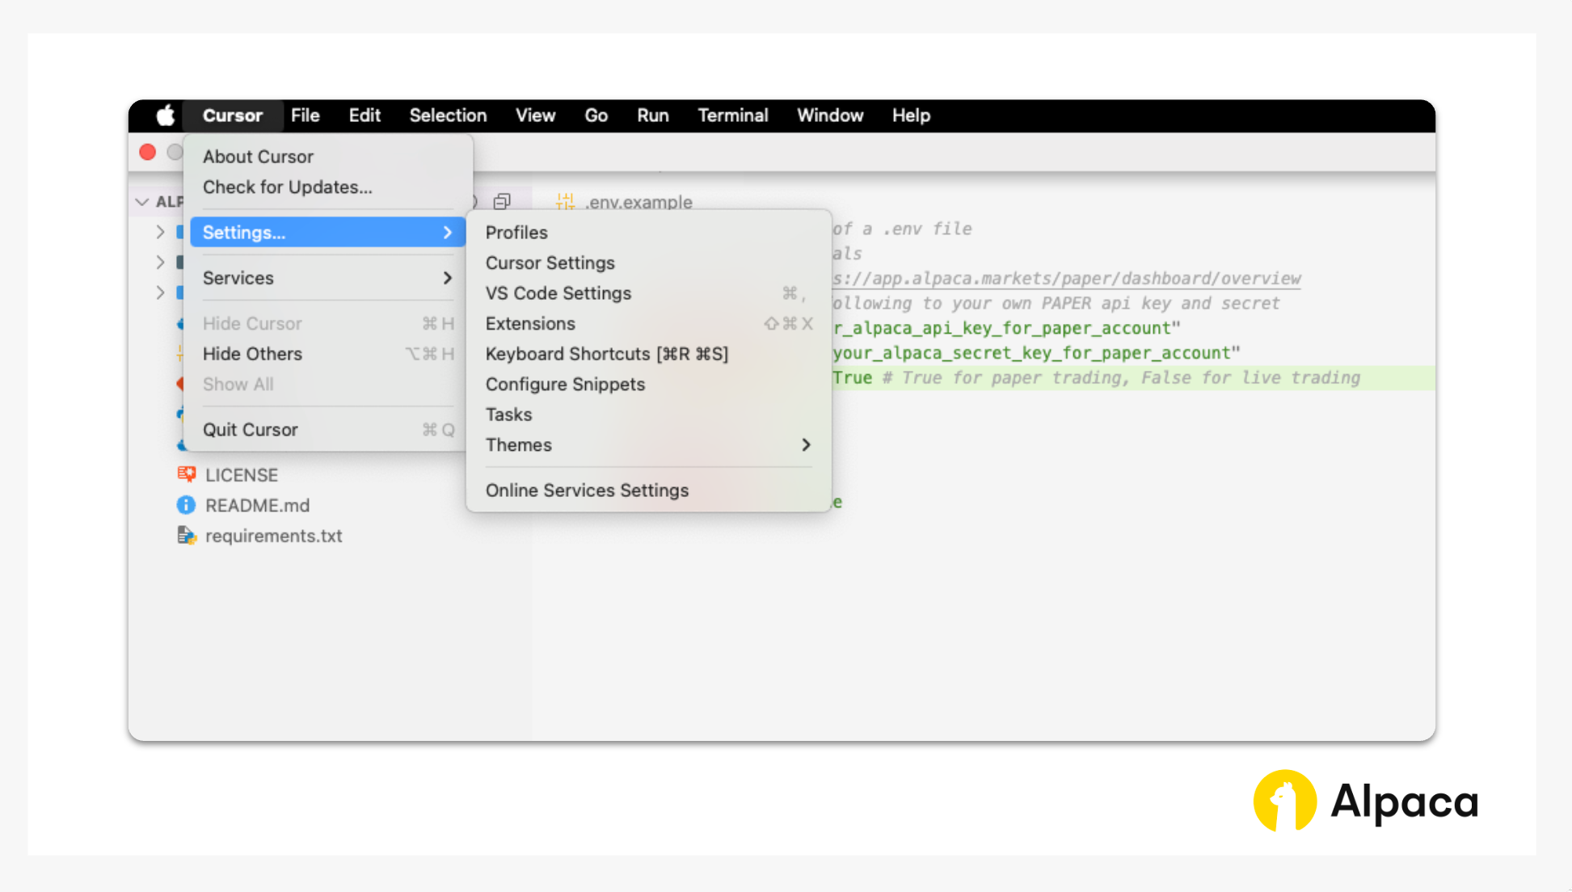Close the Cursor window with red button

coord(148,153)
